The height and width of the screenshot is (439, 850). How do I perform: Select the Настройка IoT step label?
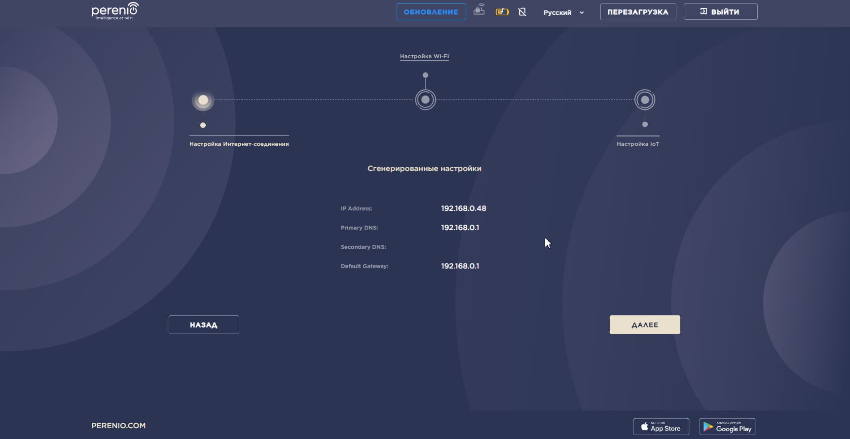(638, 144)
